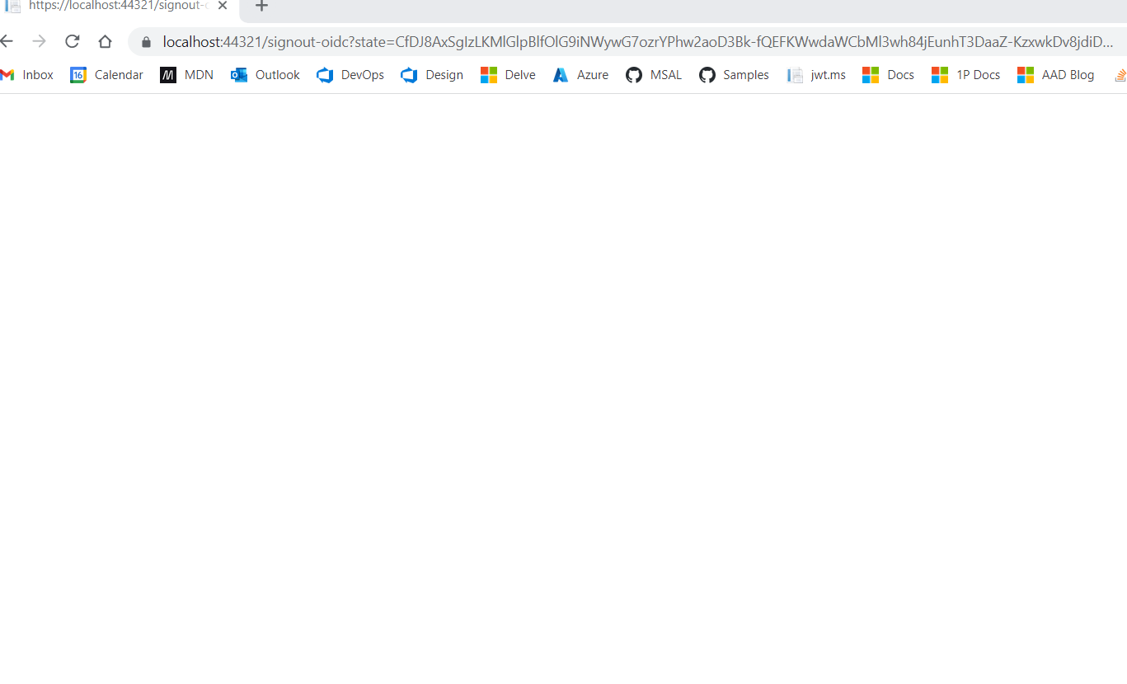Open the MSAL GitHub bookmark
Viewport: 1127px width, 684px height.
pyautogui.click(x=654, y=75)
